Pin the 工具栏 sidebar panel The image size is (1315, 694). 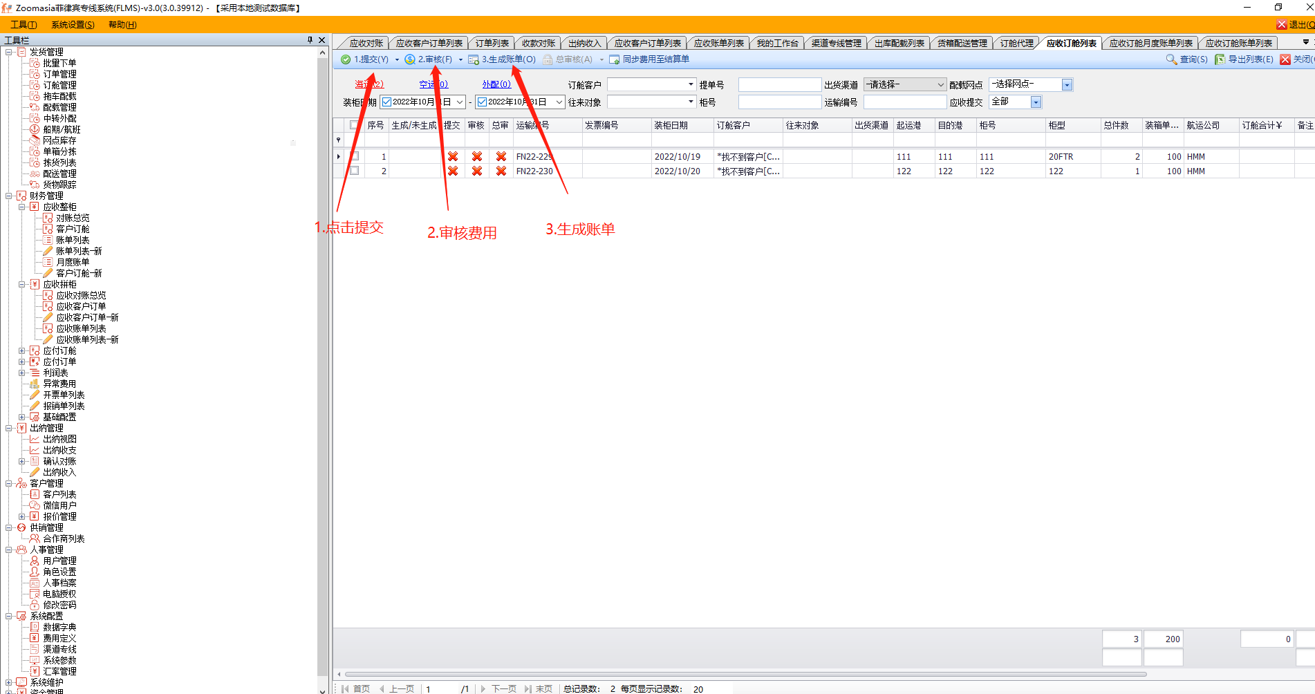[310, 40]
